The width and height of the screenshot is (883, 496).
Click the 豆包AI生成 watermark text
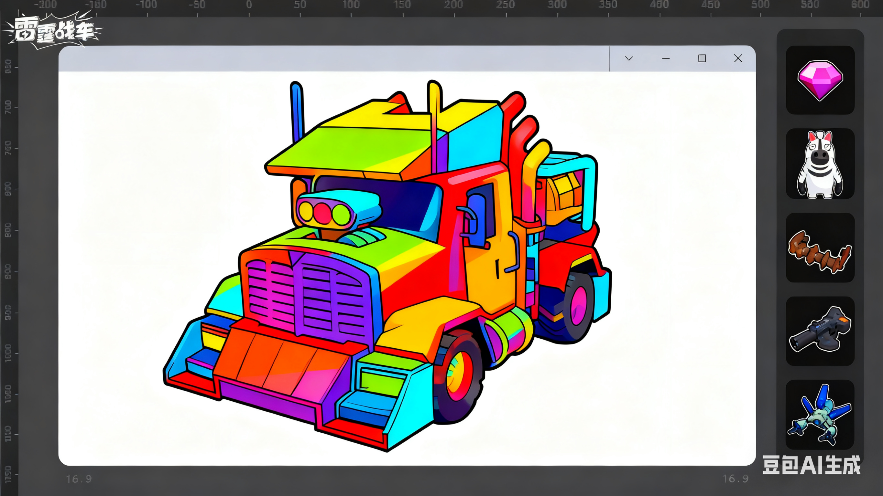tap(812, 465)
